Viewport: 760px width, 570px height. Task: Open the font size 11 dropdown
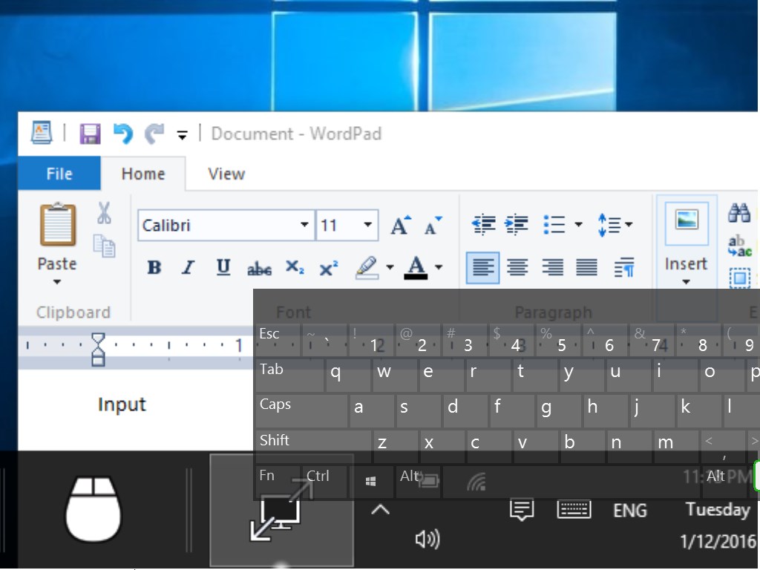[x=368, y=225]
